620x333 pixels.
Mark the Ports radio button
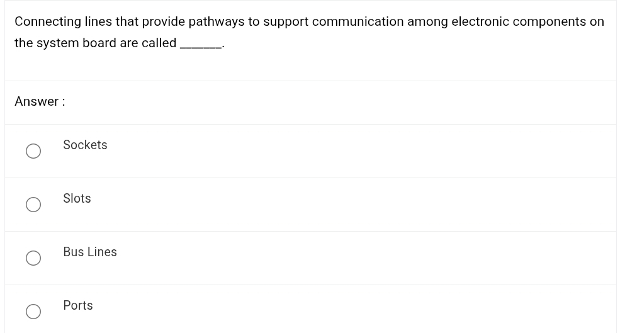(33, 312)
